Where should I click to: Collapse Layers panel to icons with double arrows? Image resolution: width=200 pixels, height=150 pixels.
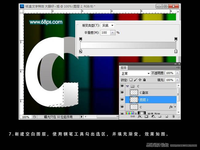(x=175, y=64)
